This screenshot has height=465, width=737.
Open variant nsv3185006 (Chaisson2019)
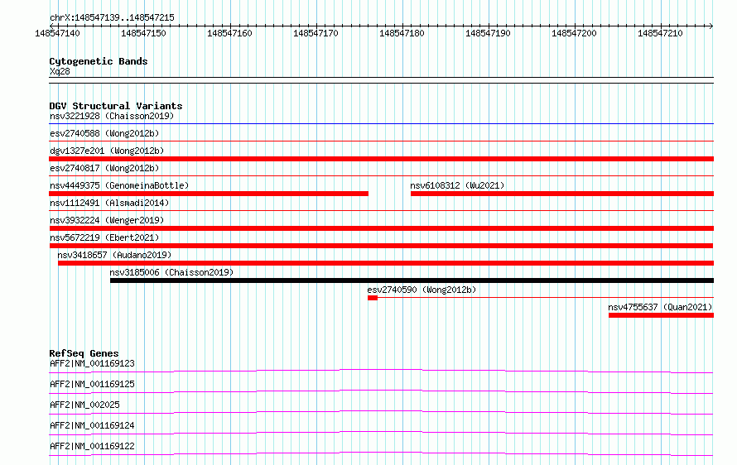pos(171,272)
